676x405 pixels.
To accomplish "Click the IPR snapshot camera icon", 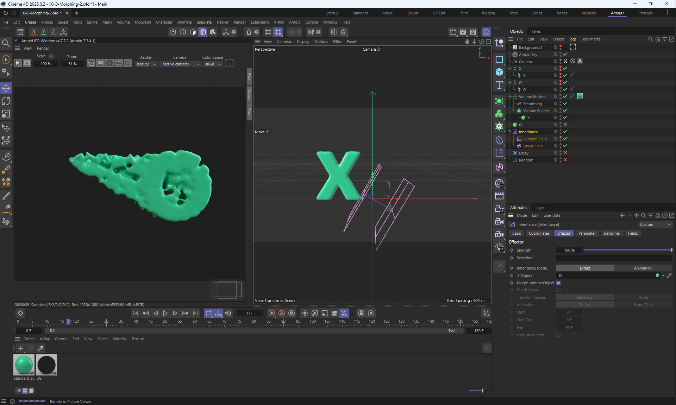I will coord(230,63).
